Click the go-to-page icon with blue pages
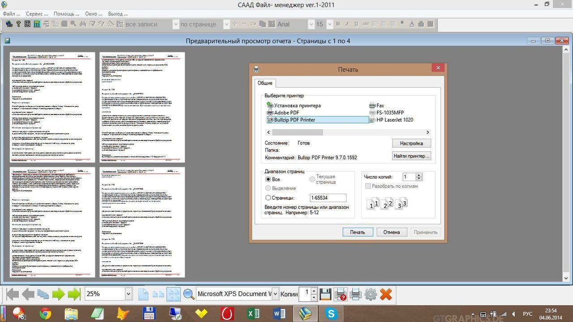The image size is (573, 322). 43,294
